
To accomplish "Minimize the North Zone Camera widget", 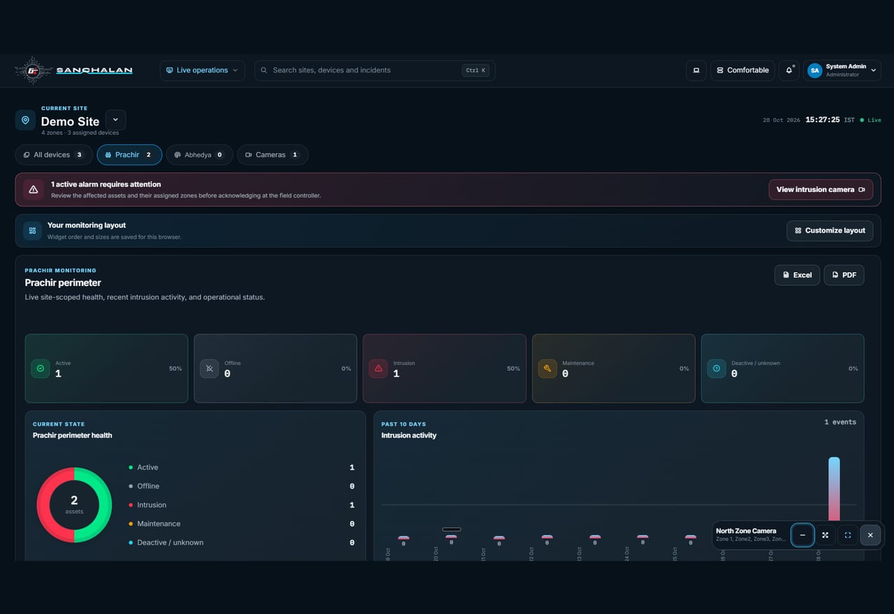I will (x=803, y=535).
